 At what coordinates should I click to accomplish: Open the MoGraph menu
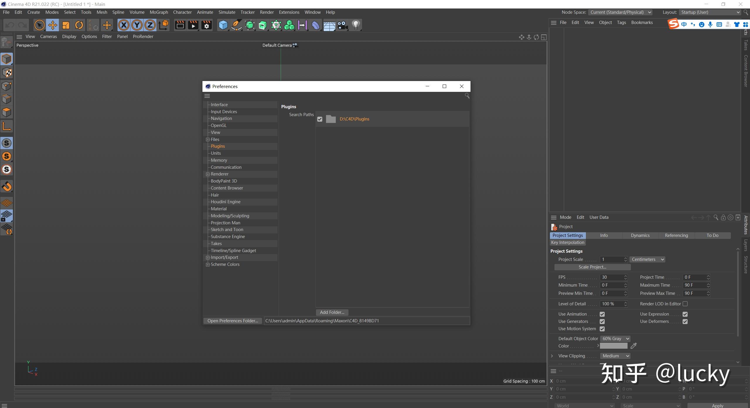tap(159, 12)
